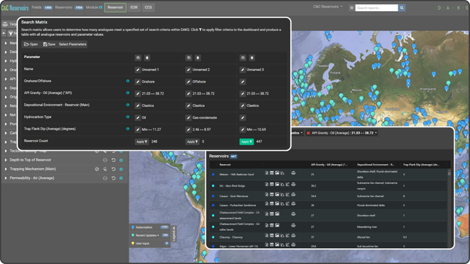Image resolution: width=470 pixels, height=264 pixels.
Task: Switch to the CCS module tab
Action: [149, 8]
